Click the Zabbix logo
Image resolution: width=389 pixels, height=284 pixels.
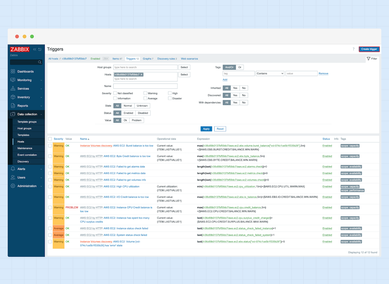click(20, 49)
